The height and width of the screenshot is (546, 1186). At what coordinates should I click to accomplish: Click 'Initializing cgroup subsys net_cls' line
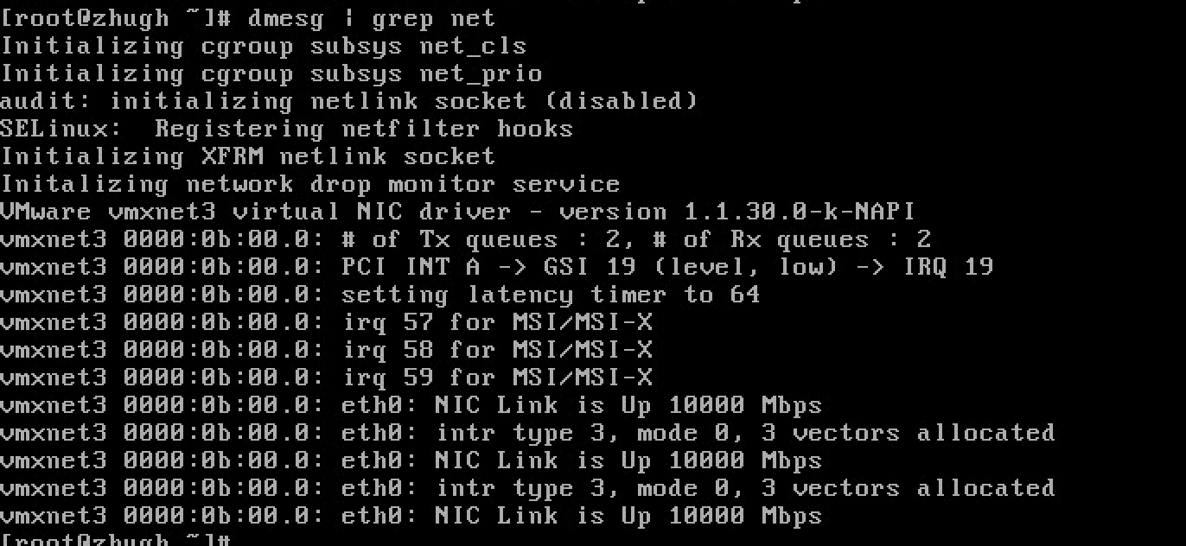[264, 46]
